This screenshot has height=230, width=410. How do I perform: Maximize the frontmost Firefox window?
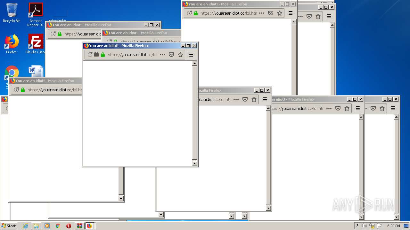[188, 46]
